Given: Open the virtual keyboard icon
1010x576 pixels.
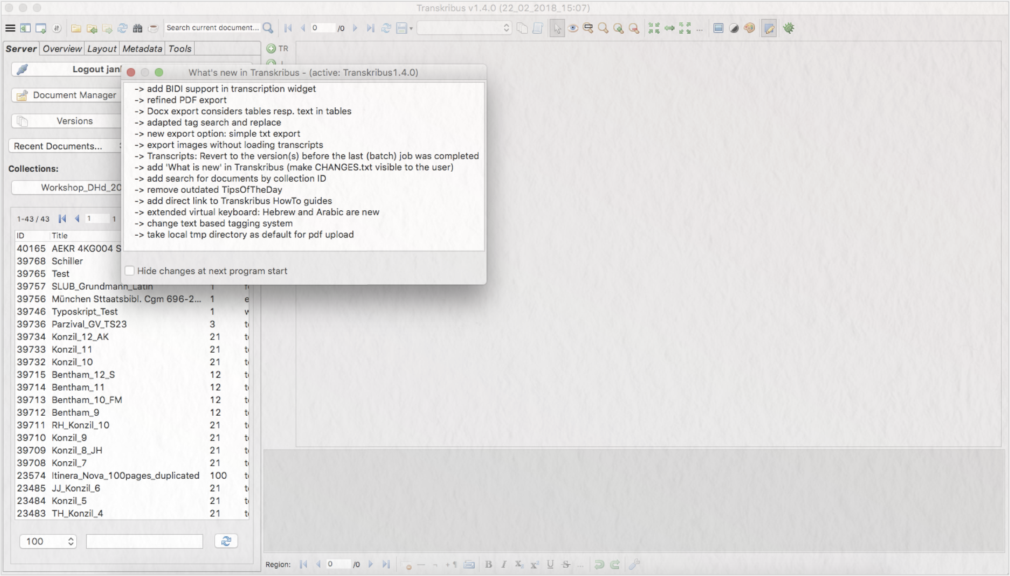Looking at the screenshot, I should pyautogui.click(x=469, y=564).
